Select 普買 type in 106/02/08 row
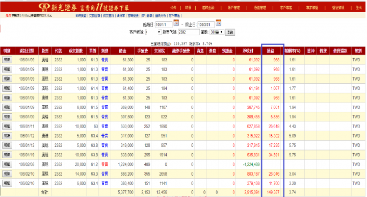This screenshot has height=197, width=367. click(104, 164)
